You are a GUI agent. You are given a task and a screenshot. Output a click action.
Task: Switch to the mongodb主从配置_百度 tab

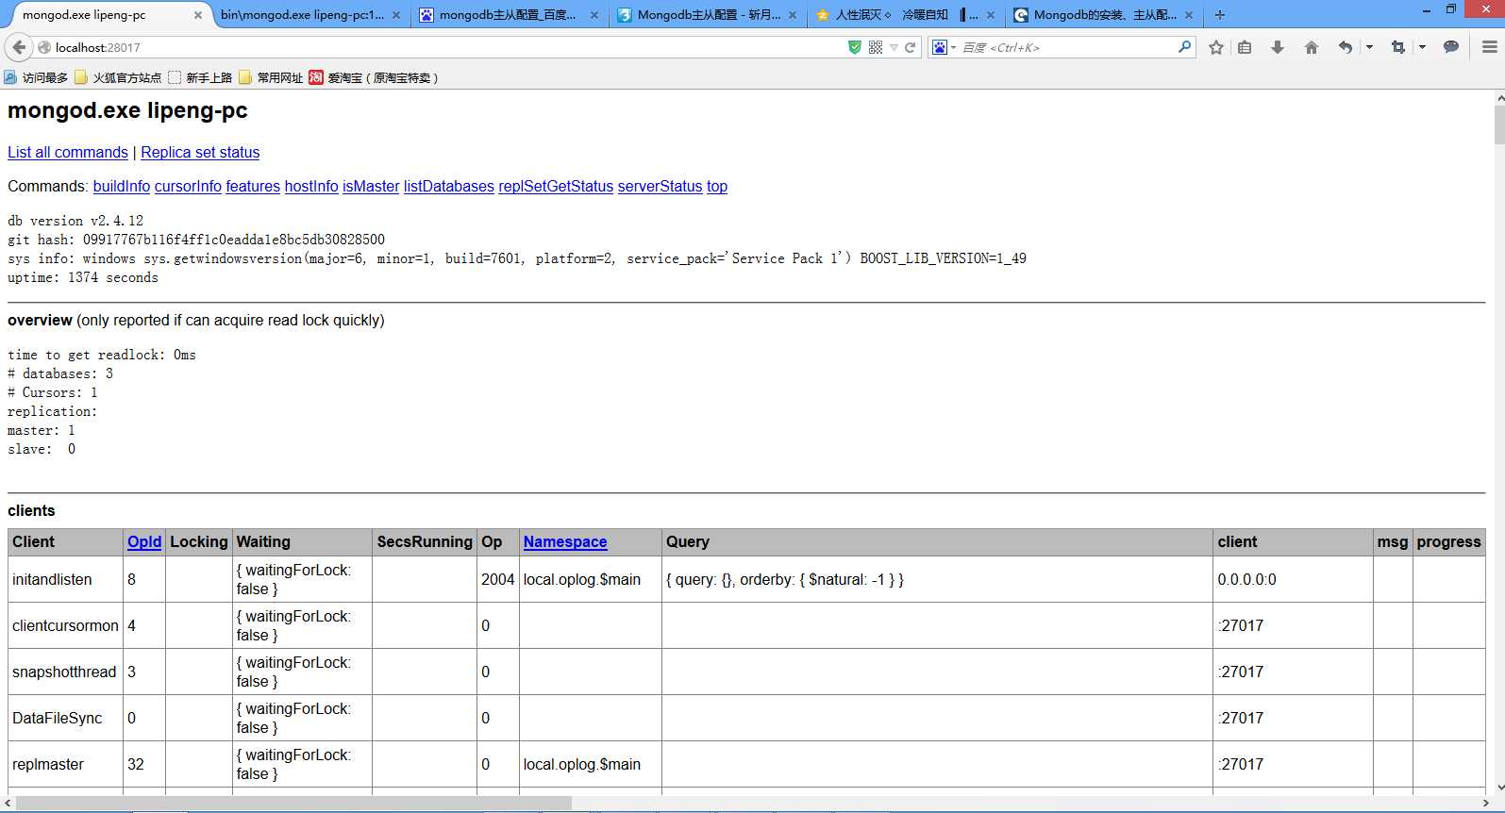pyautogui.click(x=508, y=15)
